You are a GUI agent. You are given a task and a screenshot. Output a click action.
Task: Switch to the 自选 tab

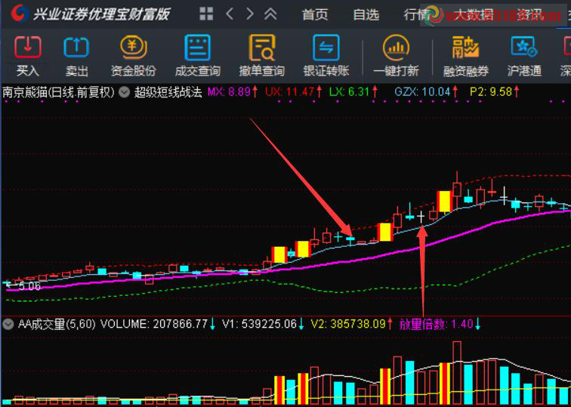(366, 14)
